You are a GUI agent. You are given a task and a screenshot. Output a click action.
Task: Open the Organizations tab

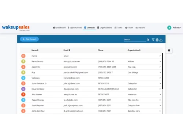pyautogui.click(x=105, y=28)
